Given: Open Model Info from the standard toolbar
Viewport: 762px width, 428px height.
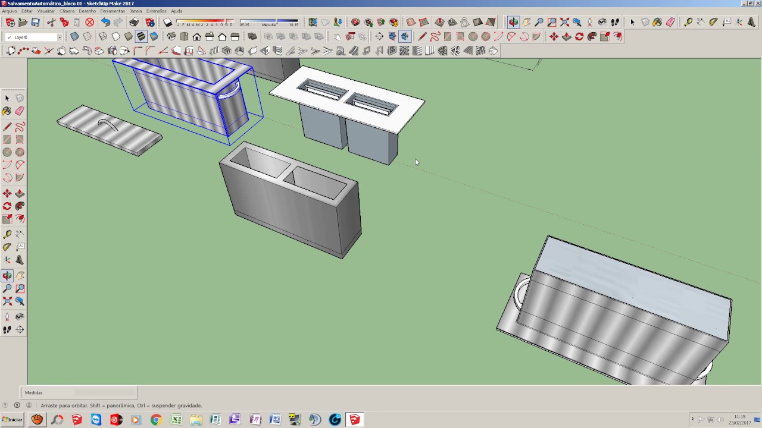Looking at the screenshot, I should 150,23.
